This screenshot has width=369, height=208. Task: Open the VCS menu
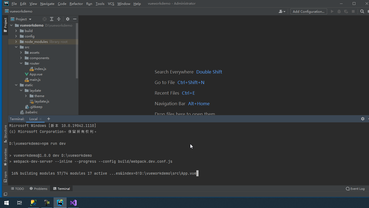(111, 4)
